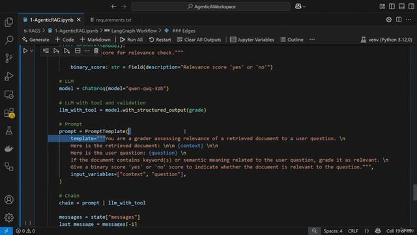417x235 pixels.
Task: Open the bottom activity bar view icon
Action: pos(8,167)
